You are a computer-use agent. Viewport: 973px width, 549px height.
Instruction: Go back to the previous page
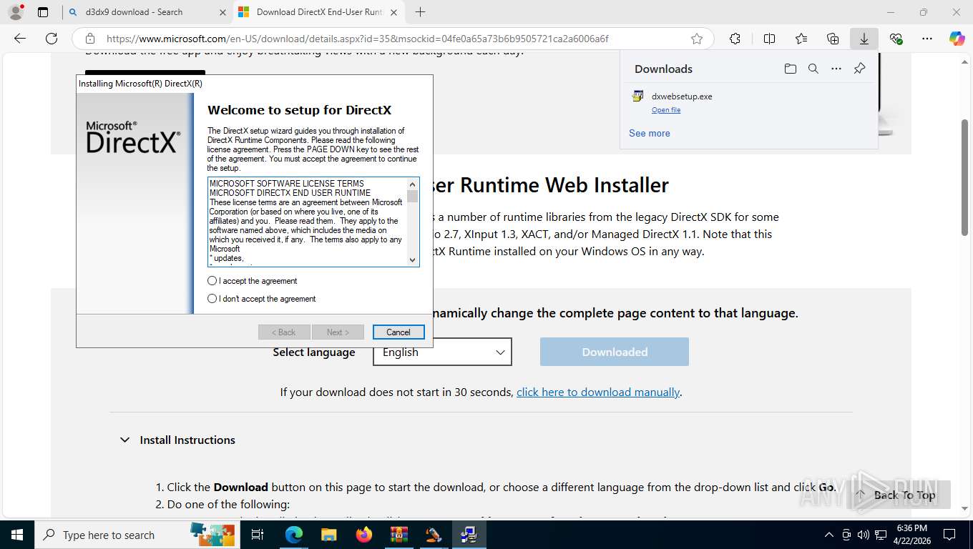click(20, 39)
